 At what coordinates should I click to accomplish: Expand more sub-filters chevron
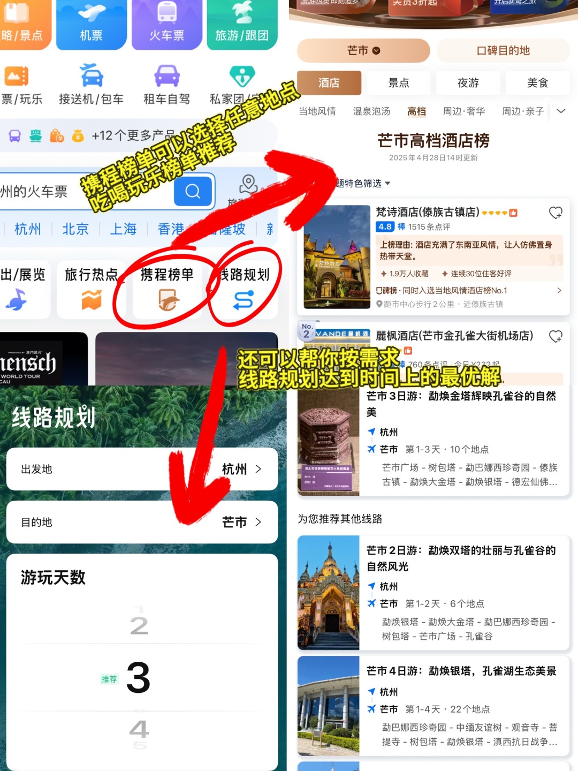561,111
